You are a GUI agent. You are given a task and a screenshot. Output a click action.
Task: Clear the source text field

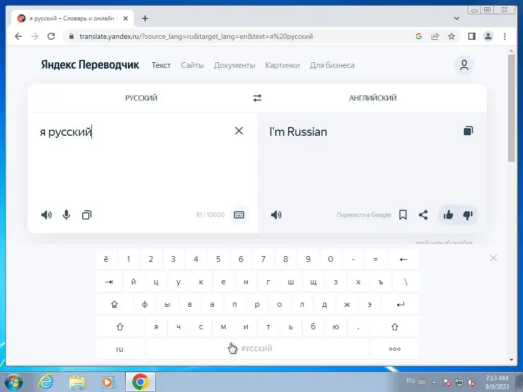point(239,131)
